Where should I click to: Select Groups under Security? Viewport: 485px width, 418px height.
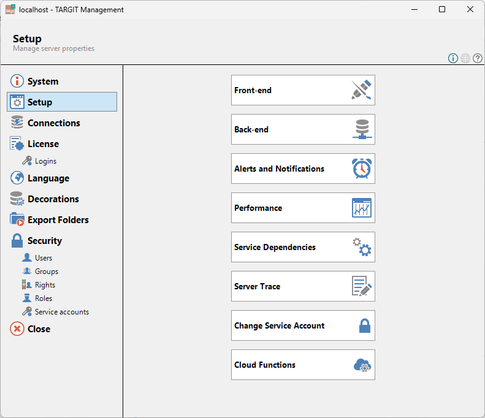[x=47, y=271]
